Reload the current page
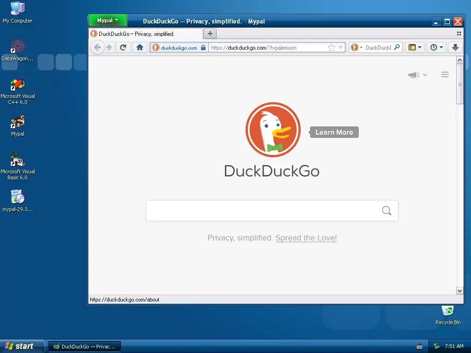Viewport: 471px width, 353px height. click(x=123, y=47)
